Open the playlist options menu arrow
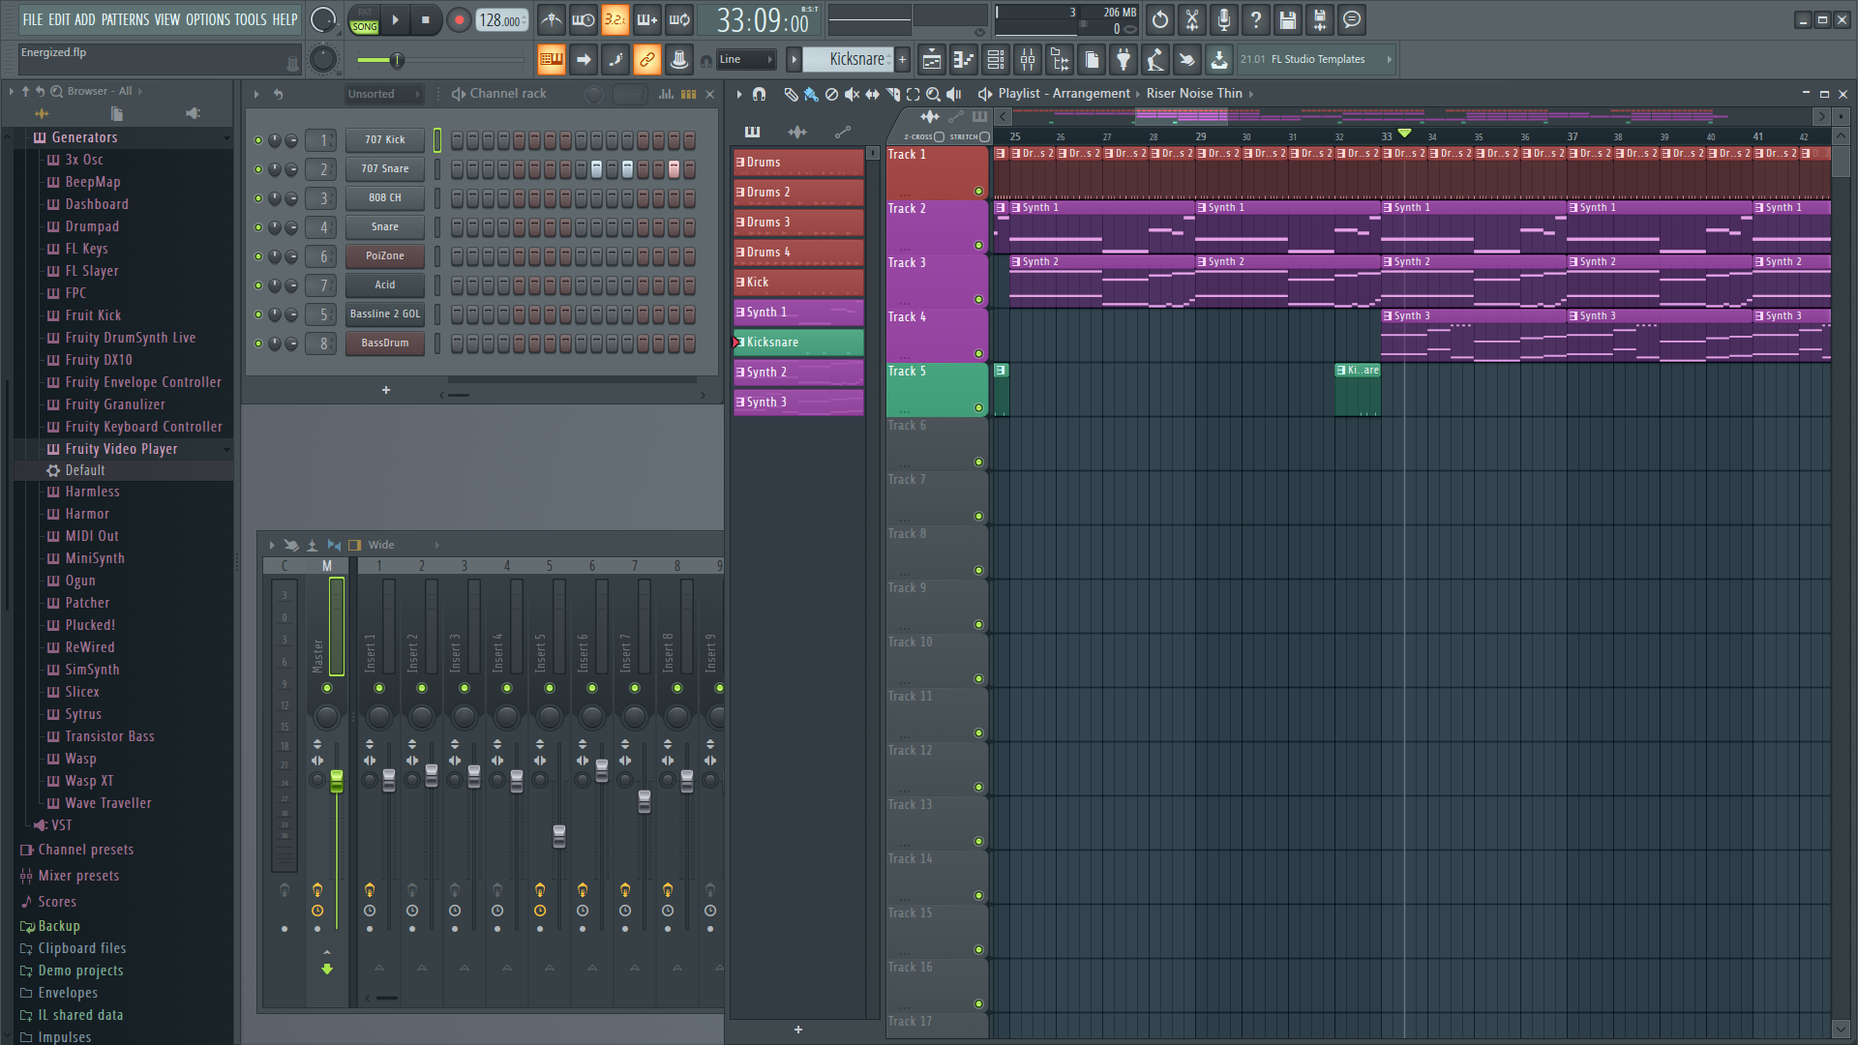The height and width of the screenshot is (1045, 1858). click(x=739, y=94)
